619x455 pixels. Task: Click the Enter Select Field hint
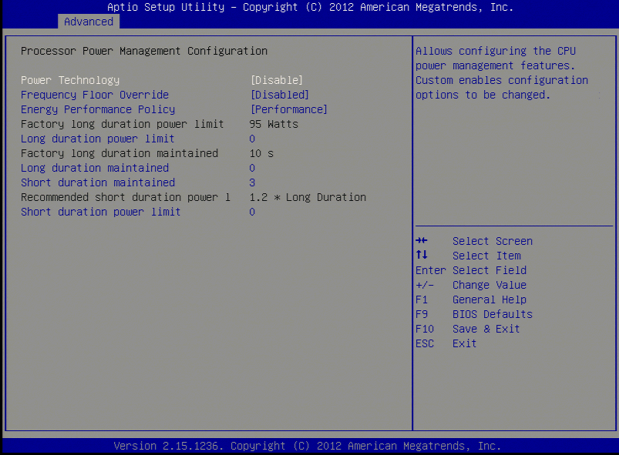pyautogui.click(x=471, y=270)
